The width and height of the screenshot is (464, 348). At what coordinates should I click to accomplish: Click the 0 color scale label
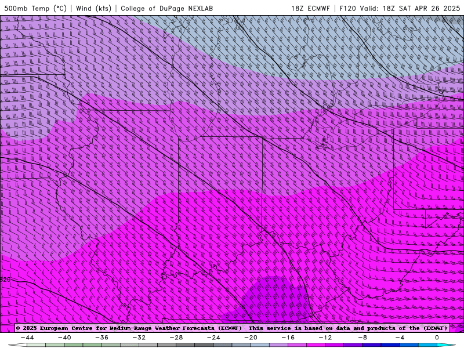pos(437,338)
